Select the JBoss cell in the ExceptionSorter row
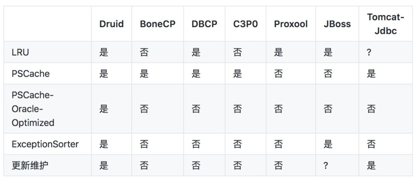The height and width of the screenshot is (179, 418). [x=328, y=145]
